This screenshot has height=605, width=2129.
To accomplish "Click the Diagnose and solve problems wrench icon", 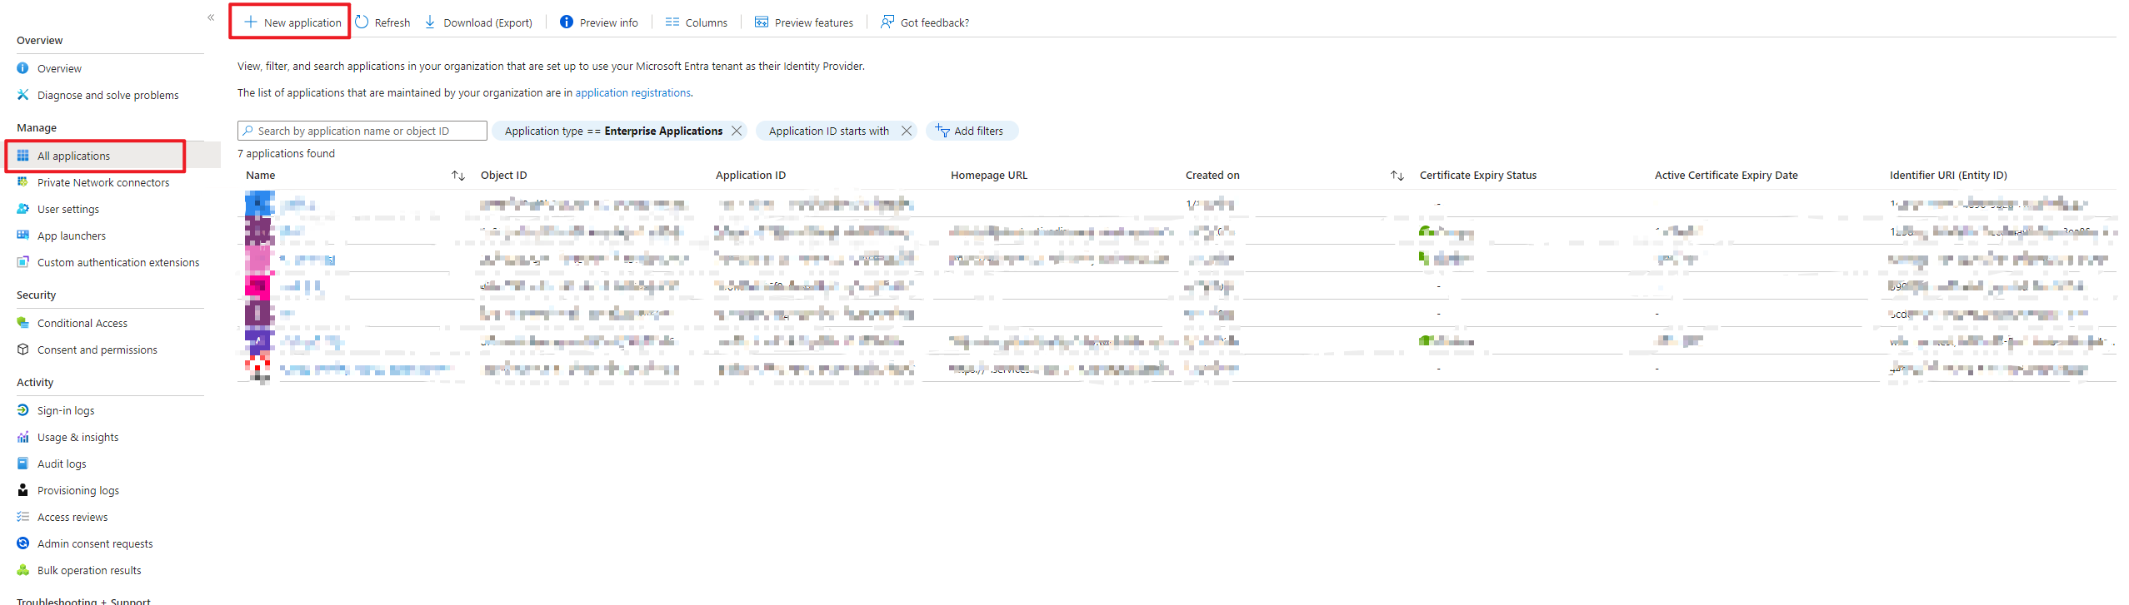I will tap(23, 95).
